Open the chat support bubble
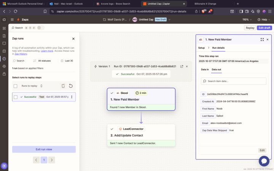This screenshot has height=171, width=274. (x=264, y=161)
